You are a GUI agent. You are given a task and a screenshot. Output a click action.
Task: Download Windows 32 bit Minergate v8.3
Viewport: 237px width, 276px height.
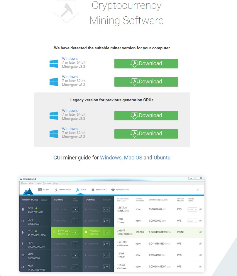tap(146, 82)
